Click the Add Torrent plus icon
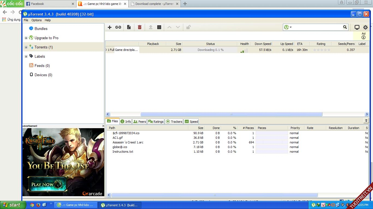373x209 pixels. point(109,27)
